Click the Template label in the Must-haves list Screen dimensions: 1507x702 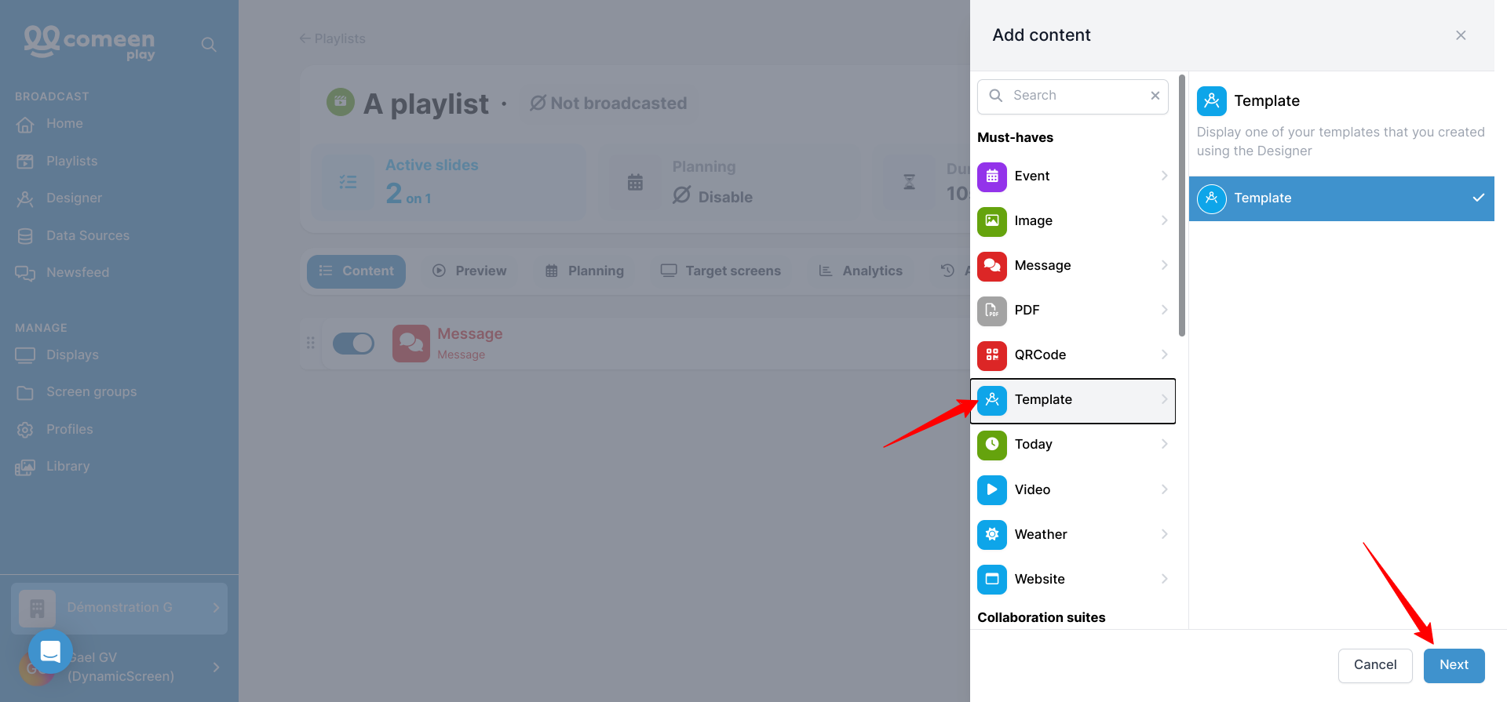(x=1043, y=400)
